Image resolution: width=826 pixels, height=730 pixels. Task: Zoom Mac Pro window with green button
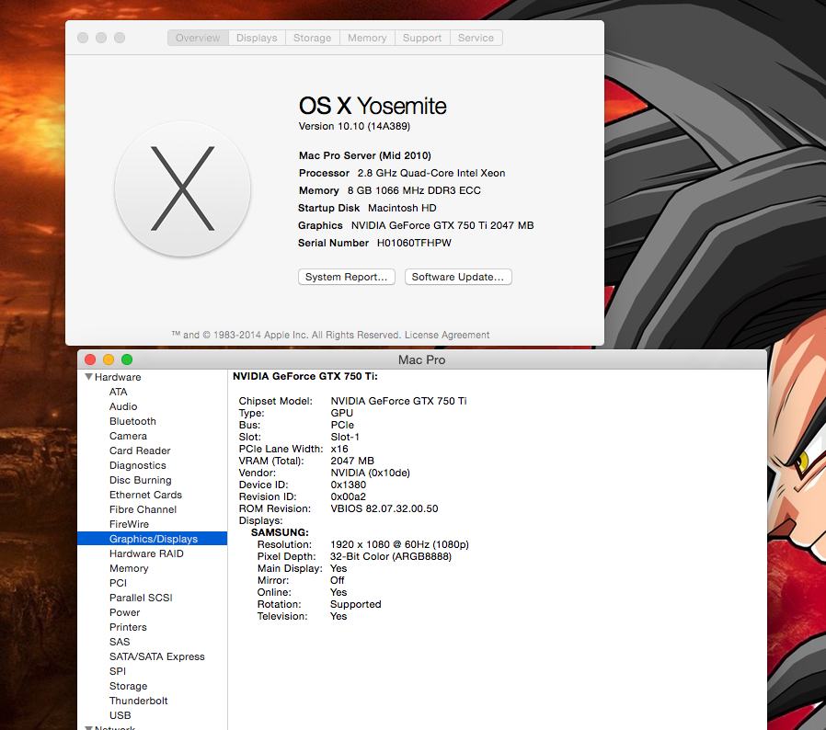click(x=127, y=359)
